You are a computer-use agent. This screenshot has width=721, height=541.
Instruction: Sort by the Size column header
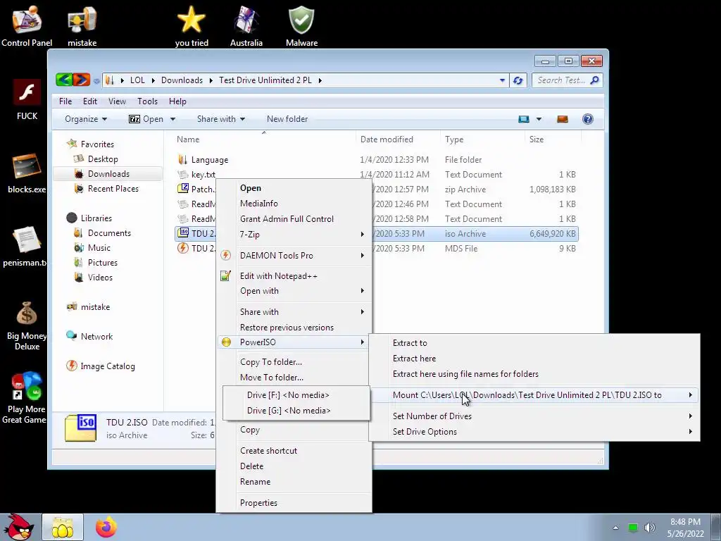pos(553,139)
